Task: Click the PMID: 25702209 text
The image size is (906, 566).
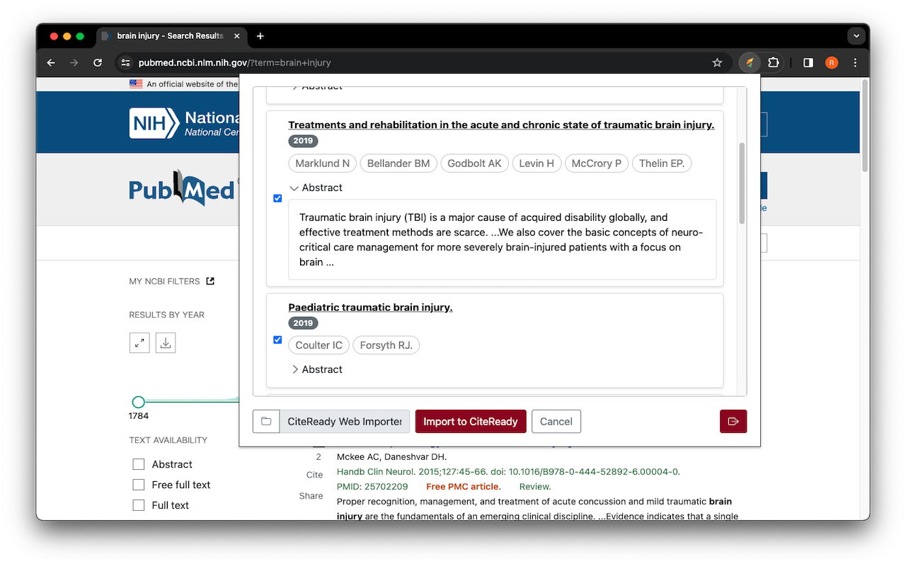Action: click(372, 487)
